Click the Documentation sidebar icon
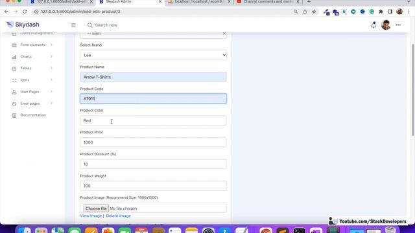 click(x=14, y=115)
